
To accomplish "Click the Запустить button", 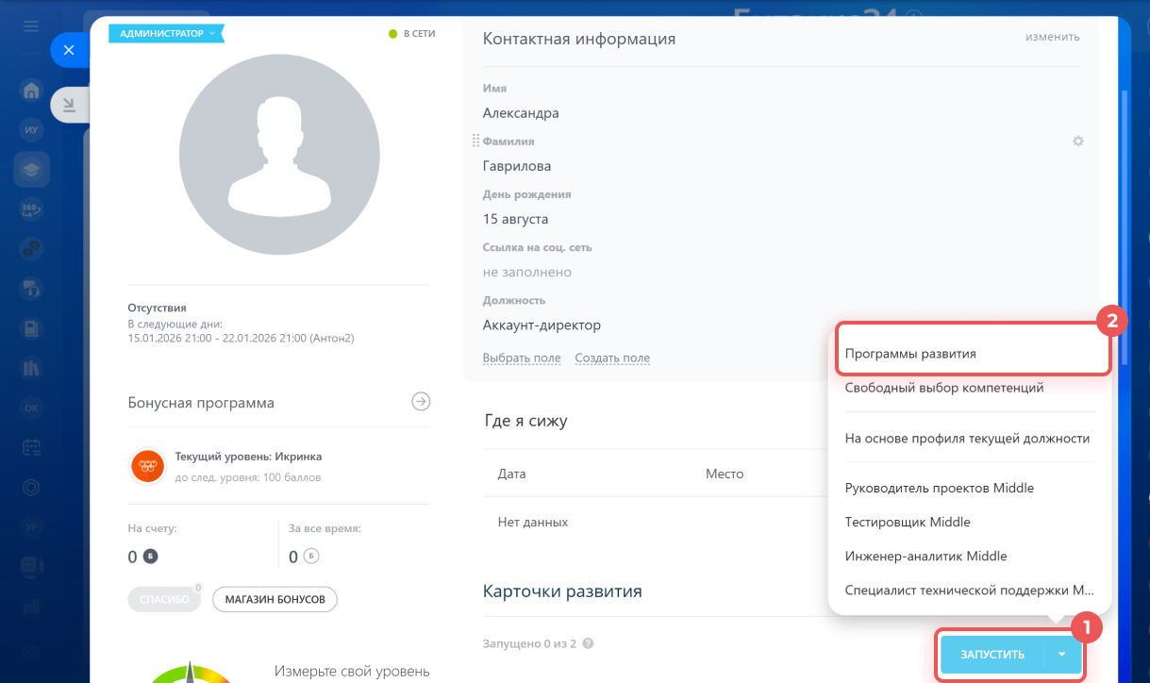I will [992, 655].
